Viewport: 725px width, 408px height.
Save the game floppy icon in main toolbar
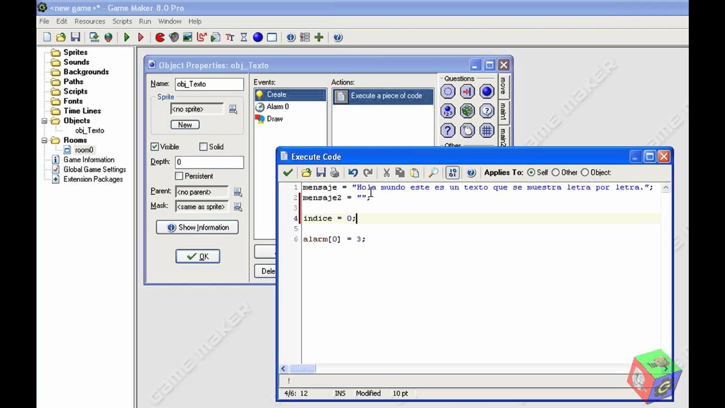(x=75, y=37)
